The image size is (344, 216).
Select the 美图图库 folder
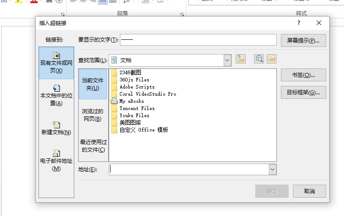[126, 123]
